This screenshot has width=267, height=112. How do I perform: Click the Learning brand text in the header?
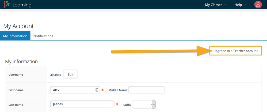point(22,5)
